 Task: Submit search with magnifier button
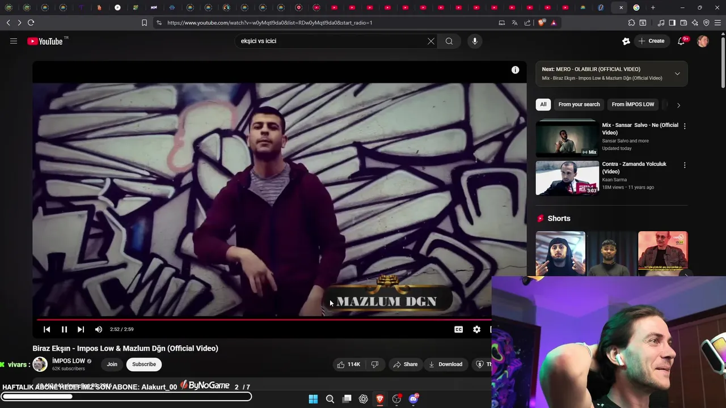(x=449, y=41)
